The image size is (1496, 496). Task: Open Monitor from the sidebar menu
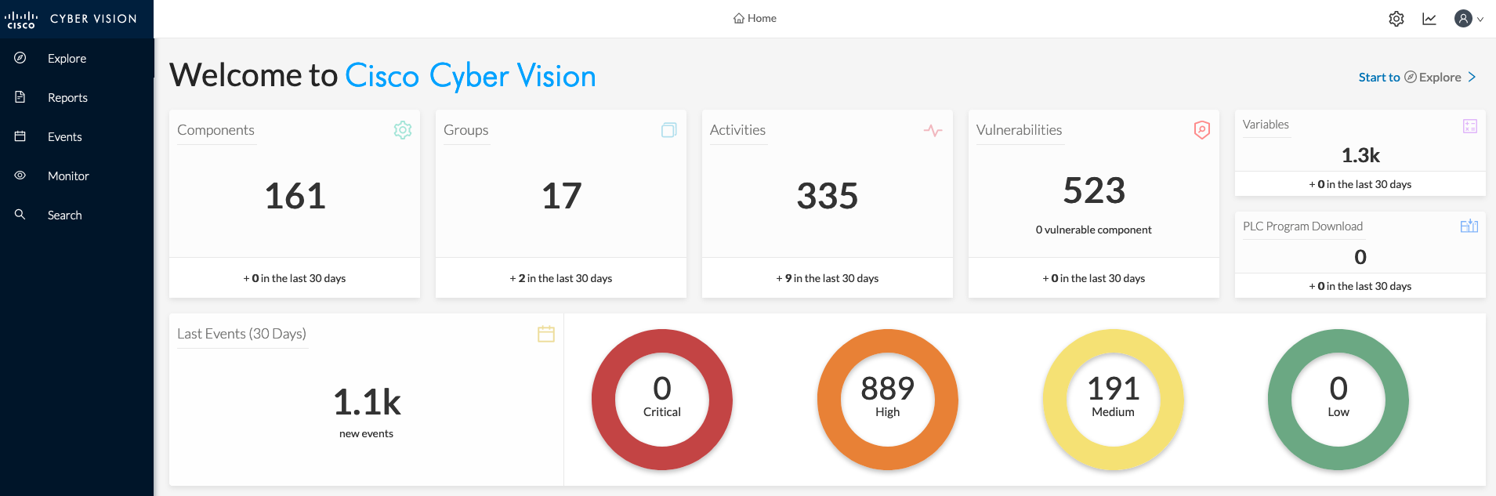68,176
